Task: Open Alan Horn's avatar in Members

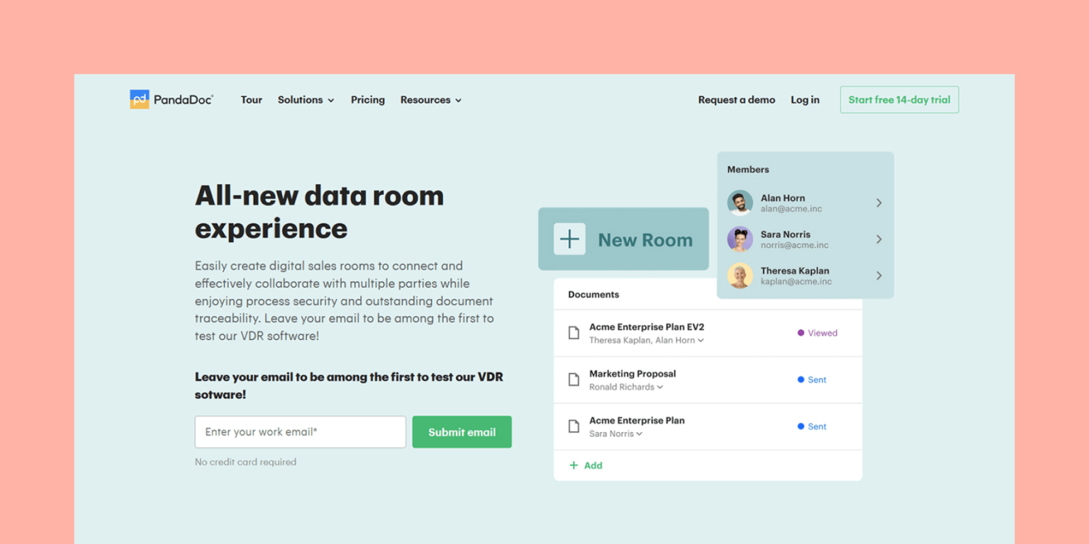Action: coord(740,203)
